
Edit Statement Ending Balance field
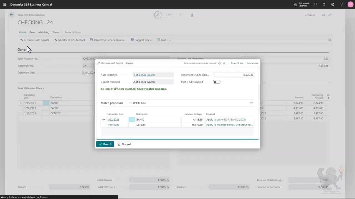(233, 75)
